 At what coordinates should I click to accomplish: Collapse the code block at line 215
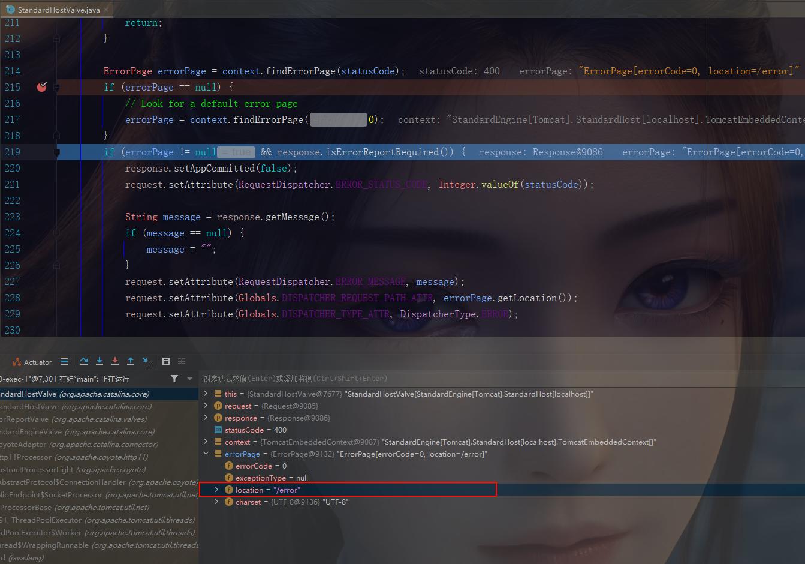tap(57, 87)
